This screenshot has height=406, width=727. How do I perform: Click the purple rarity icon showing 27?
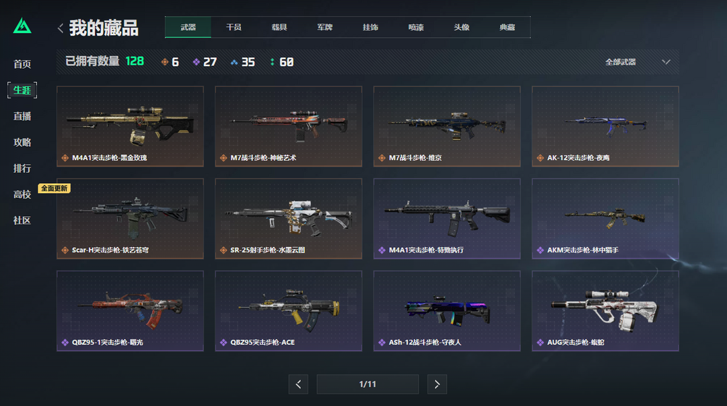pyautogui.click(x=196, y=62)
